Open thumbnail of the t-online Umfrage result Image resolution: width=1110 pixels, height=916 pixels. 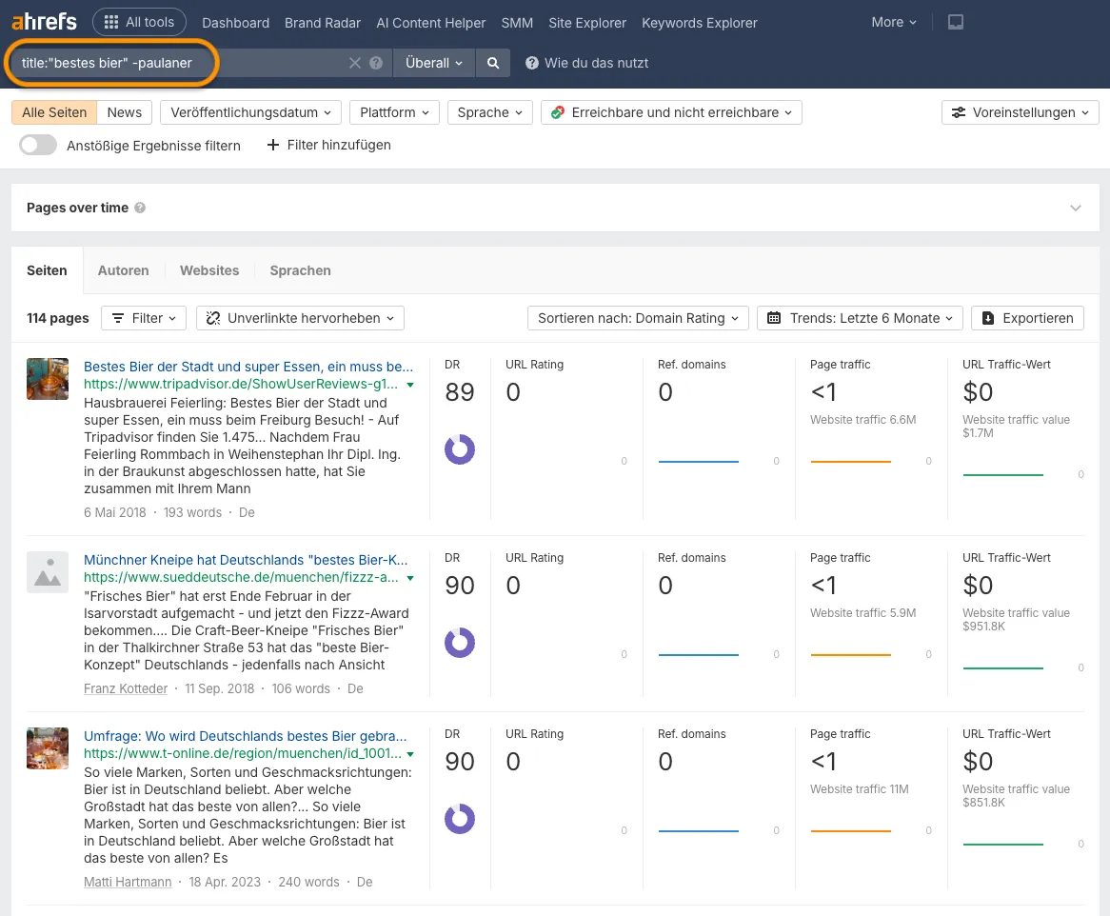point(48,748)
